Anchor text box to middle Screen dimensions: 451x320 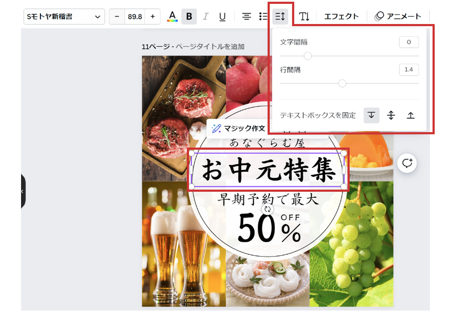pos(391,115)
